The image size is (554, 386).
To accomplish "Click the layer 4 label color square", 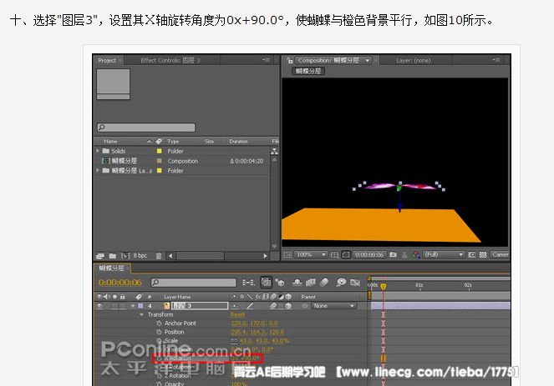I will [140, 306].
